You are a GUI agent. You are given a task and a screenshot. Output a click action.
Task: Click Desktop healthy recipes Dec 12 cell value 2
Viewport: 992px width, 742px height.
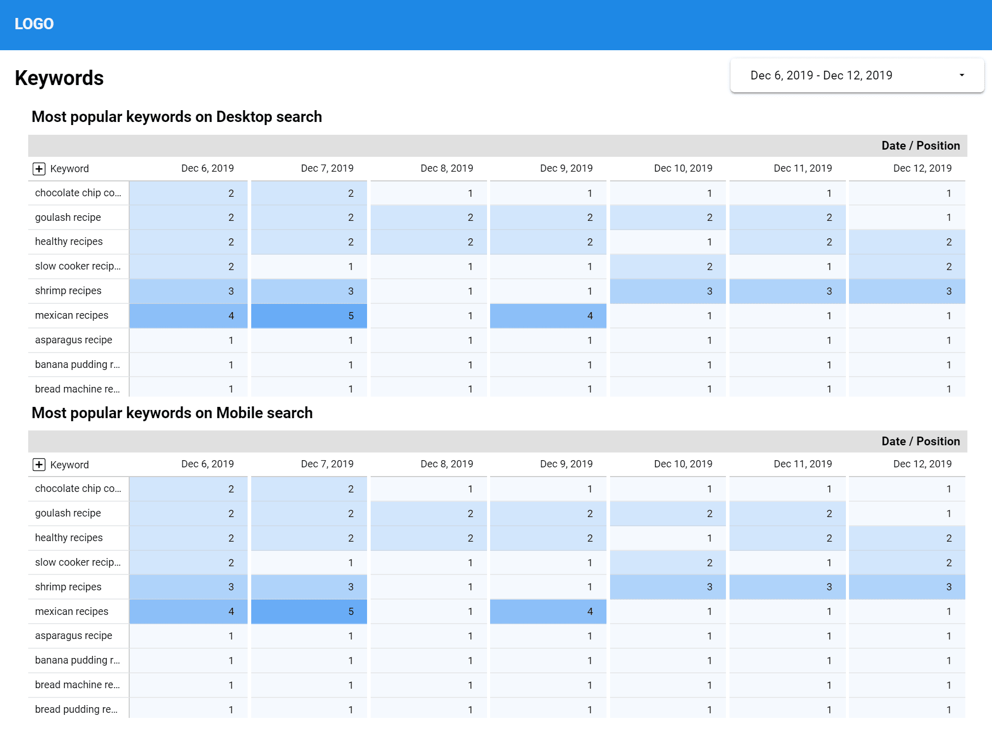pos(907,242)
